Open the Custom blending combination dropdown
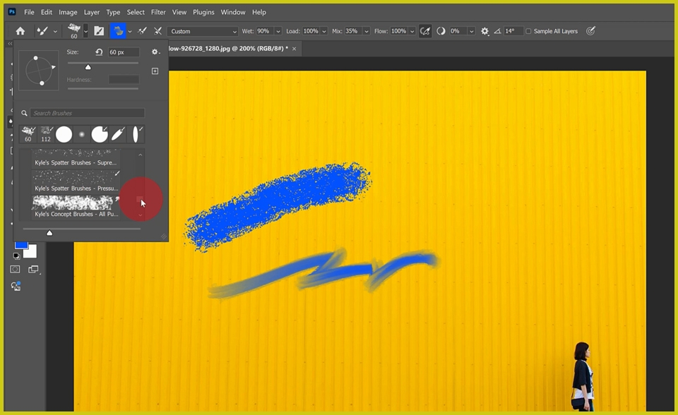This screenshot has width=678, height=415. (203, 31)
